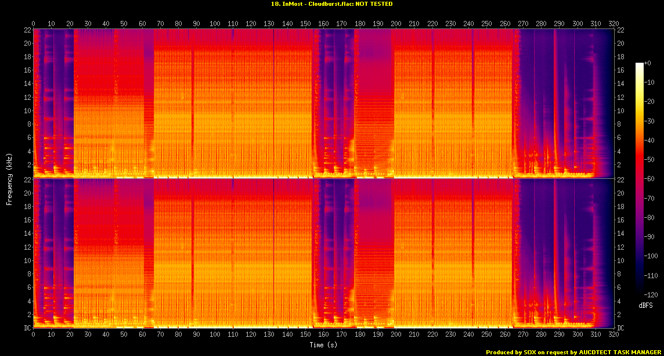
Task: Click the top-left '22' kHz frequency label
Action: tap(27, 30)
